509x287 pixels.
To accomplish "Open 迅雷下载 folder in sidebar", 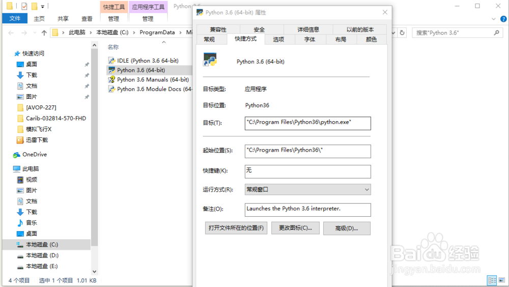I will click(x=37, y=140).
